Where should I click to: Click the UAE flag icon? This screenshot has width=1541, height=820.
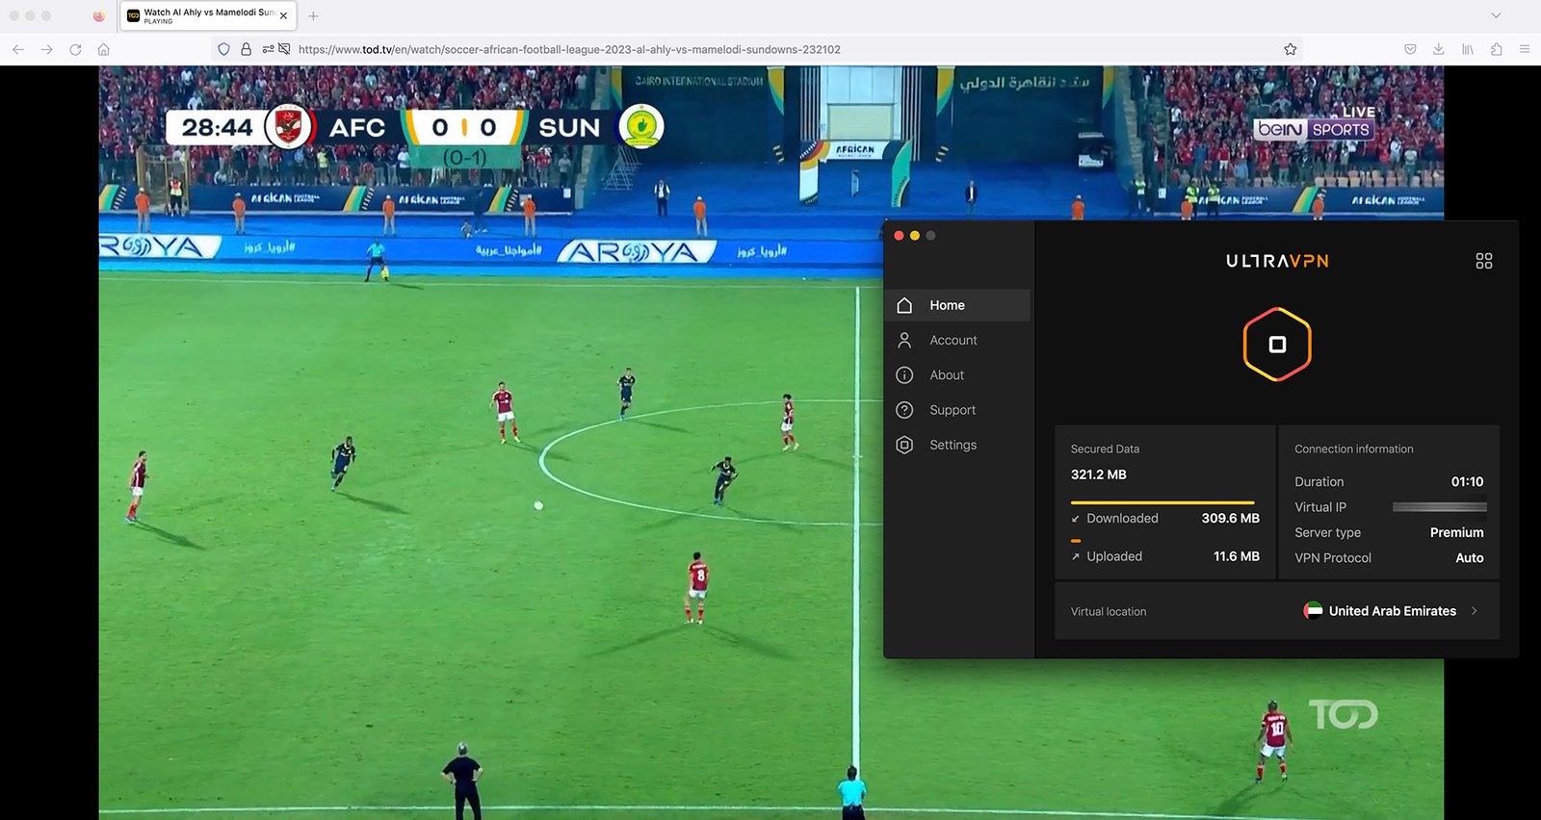pos(1313,610)
